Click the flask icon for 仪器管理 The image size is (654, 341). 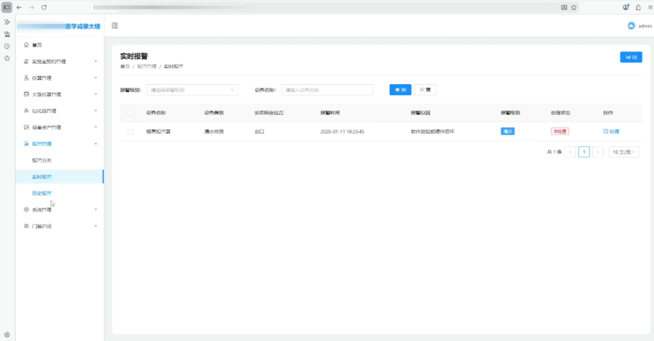pos(26,78)
